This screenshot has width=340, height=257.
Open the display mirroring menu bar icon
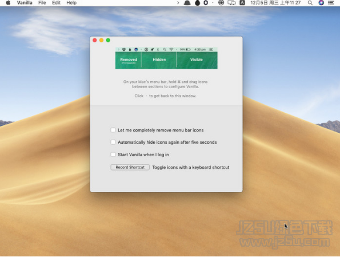[231, 3]
